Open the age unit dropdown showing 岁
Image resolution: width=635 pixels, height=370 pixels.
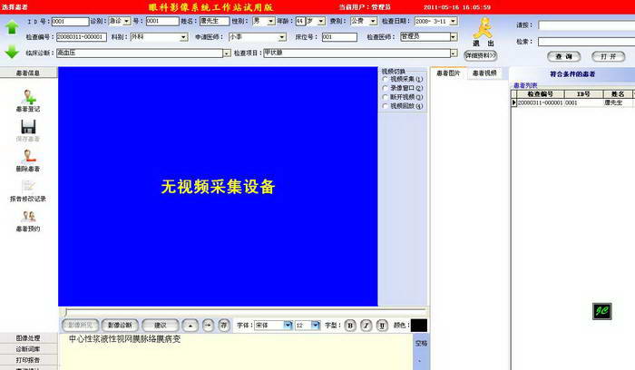coord(321,21)
